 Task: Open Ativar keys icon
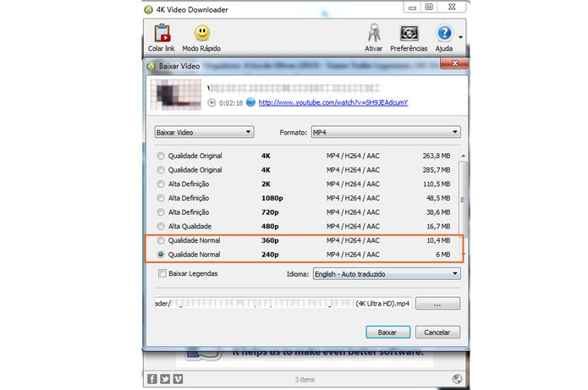point(374,33)
